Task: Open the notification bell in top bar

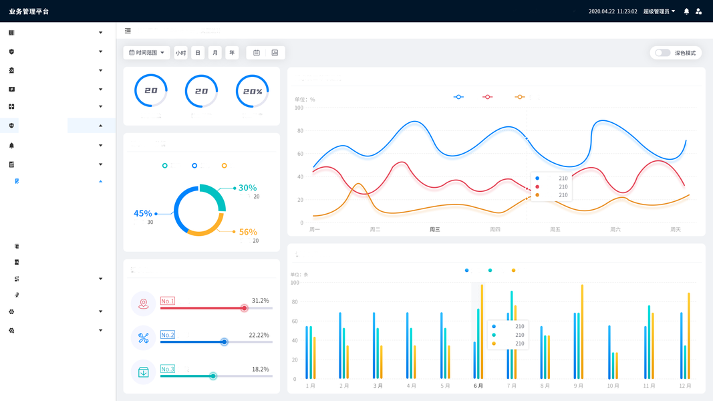Action: [x=686, y=11]
